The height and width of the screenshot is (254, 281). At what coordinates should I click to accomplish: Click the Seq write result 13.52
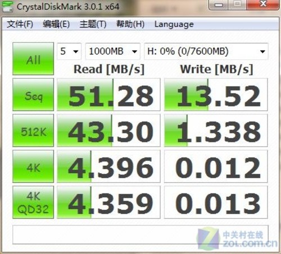pos(216,95)
